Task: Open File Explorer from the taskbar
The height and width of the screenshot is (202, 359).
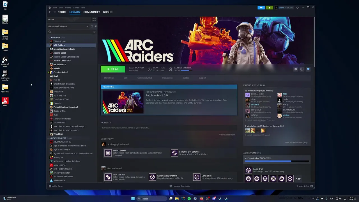Action: (177, 199)
